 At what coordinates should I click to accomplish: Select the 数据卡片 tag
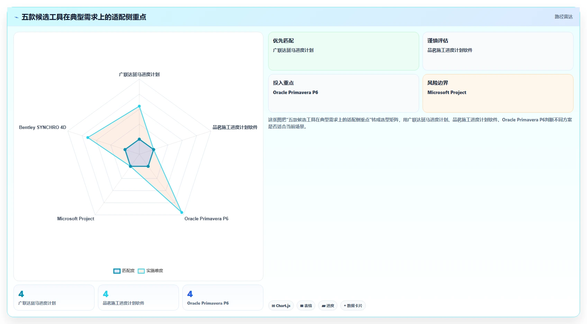tap(353, 306)
